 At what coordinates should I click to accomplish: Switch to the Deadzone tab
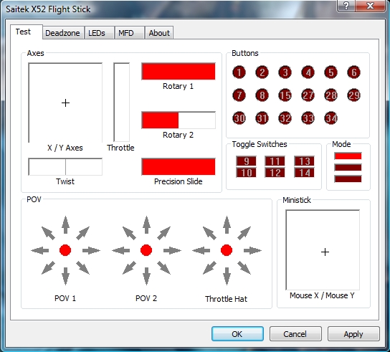pyautogui.click(x=62, y=33)
